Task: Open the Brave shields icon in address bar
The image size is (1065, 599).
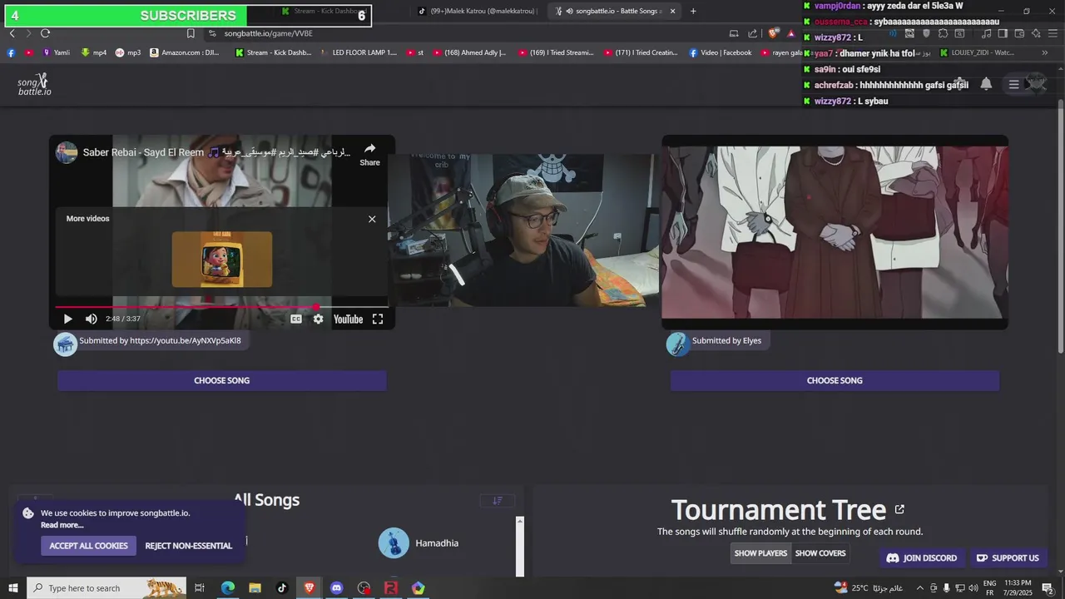Action: tap(773, 33)
